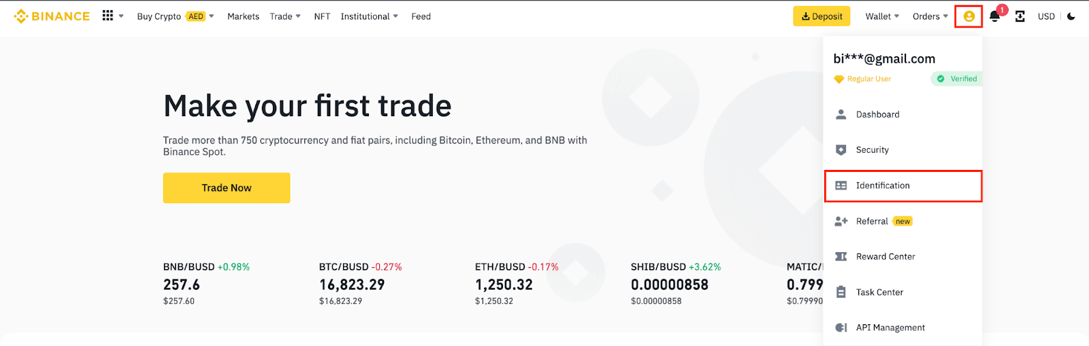Open the Markets page
The image size is (1089, 346).
coord(243,16)
